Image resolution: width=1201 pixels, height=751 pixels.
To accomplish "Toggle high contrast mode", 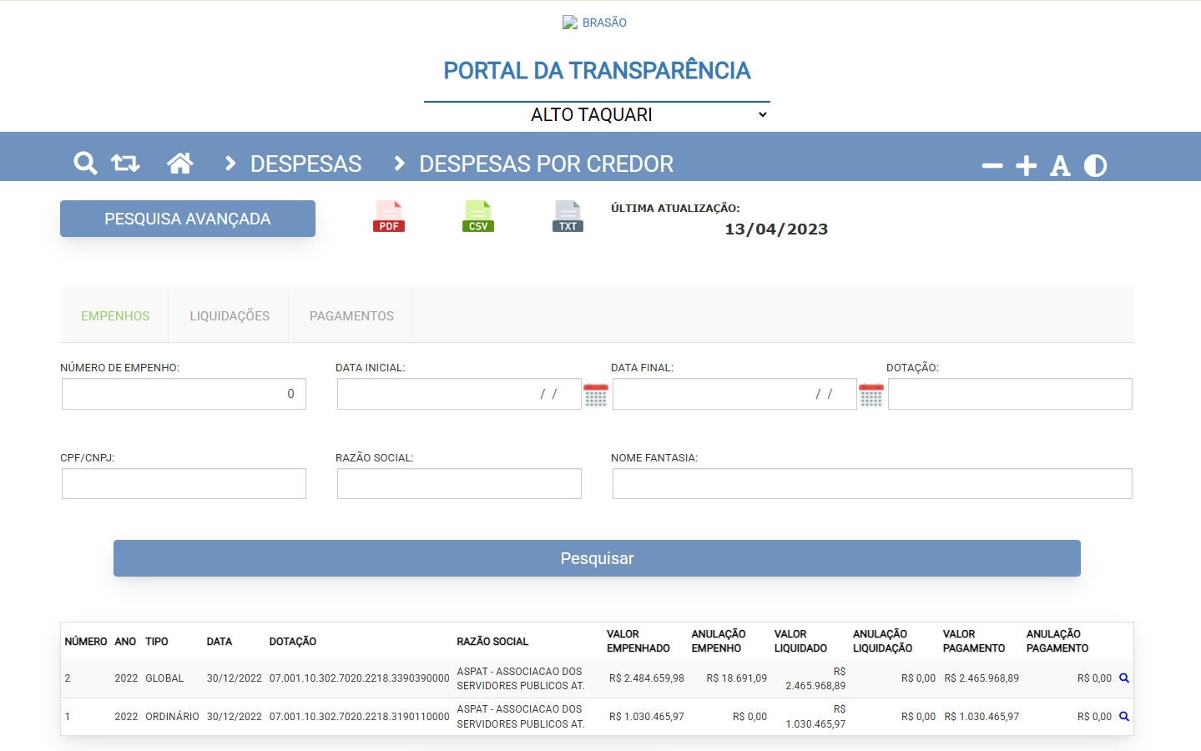I will pyautogui.click(x=1095, y=166).
